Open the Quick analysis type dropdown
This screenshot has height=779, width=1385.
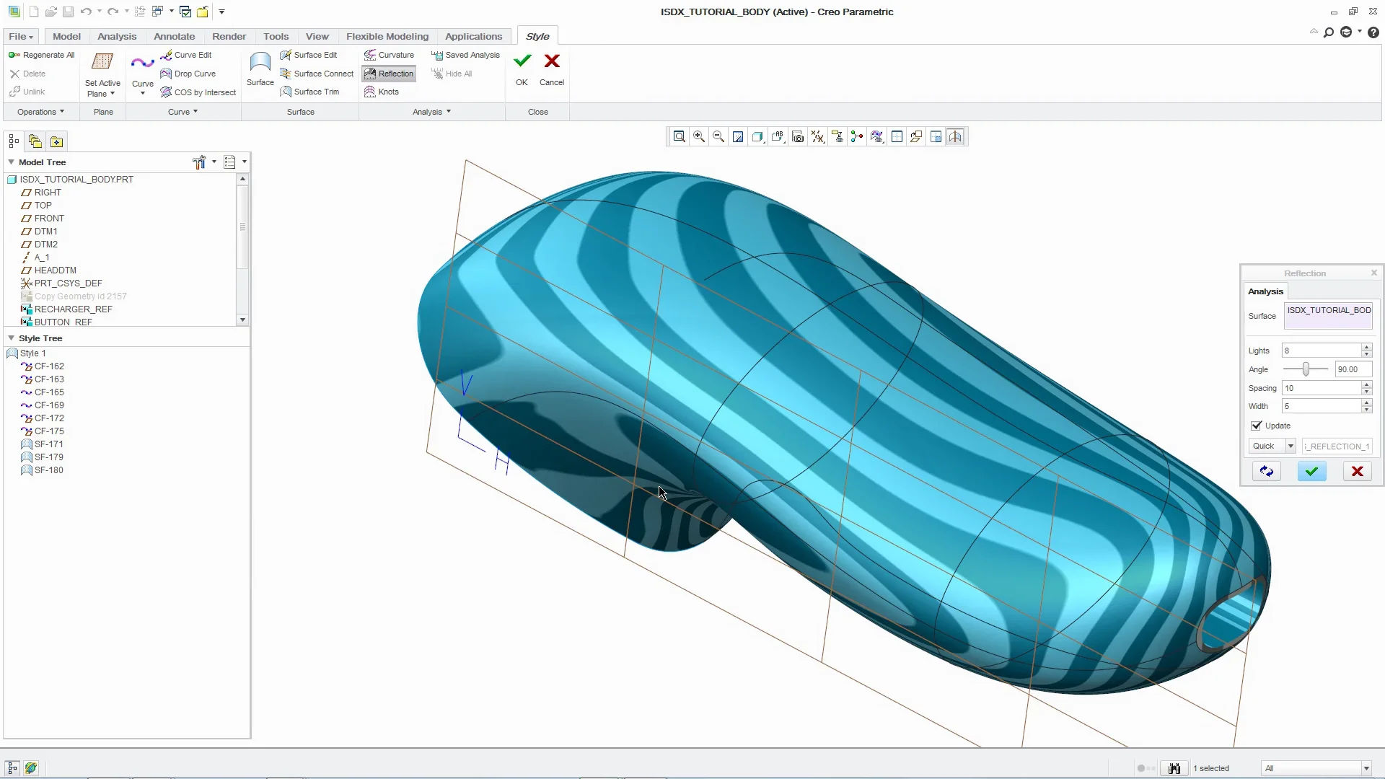pos(1291,446)
